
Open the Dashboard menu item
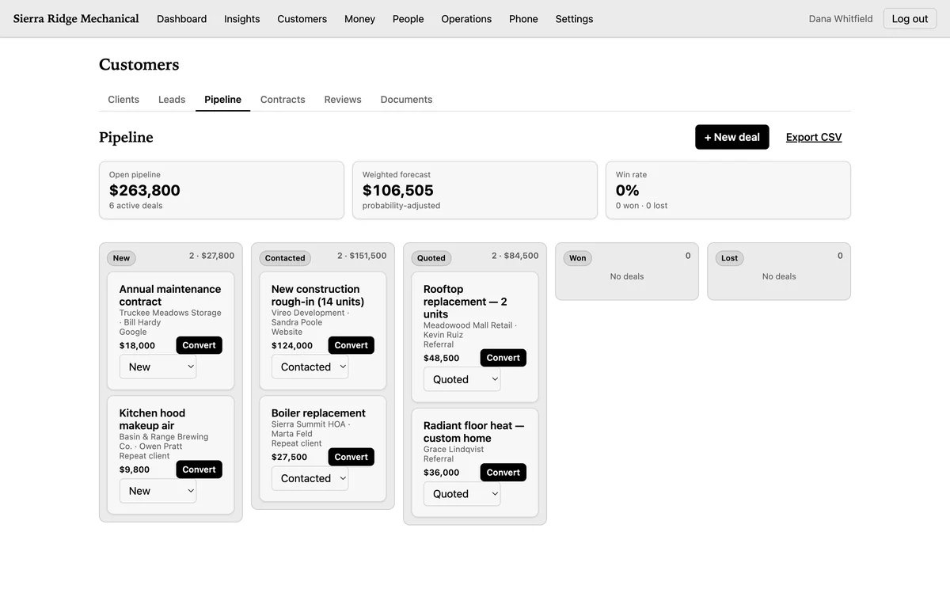[181, 19]
